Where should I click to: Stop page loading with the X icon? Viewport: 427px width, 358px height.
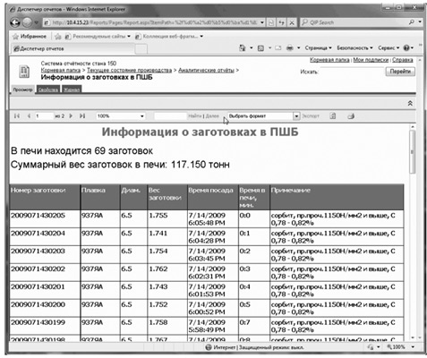point(292,22)
